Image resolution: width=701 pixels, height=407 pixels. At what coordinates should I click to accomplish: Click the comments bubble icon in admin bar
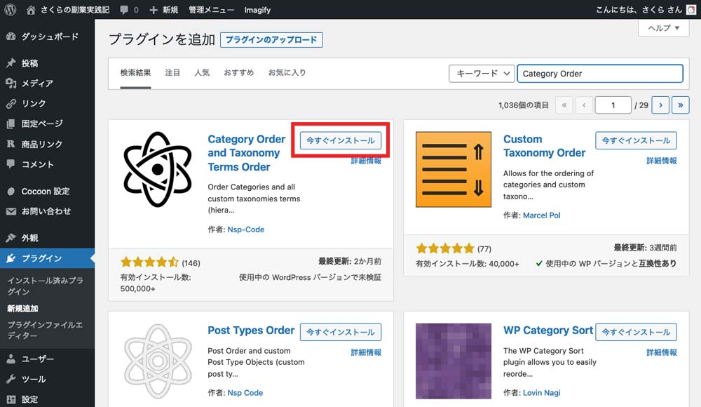click(124, 10)
